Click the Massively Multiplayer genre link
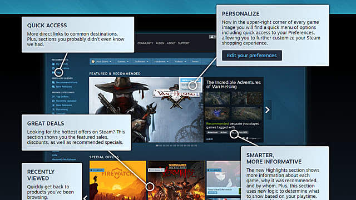The width and height of the screenshot is (356, 200). pyautogui.click(x=64, y=159)
